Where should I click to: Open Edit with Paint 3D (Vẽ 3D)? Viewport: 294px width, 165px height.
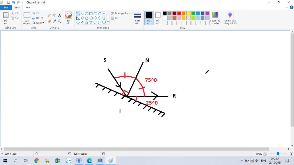[230, 18]
